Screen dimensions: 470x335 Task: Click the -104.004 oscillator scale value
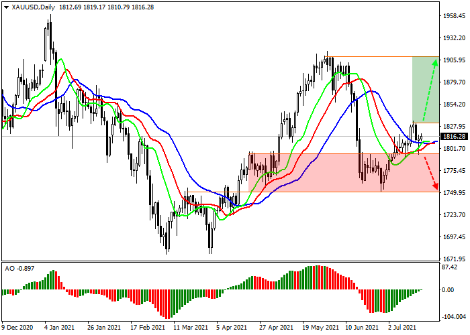(x=453, y=317)
